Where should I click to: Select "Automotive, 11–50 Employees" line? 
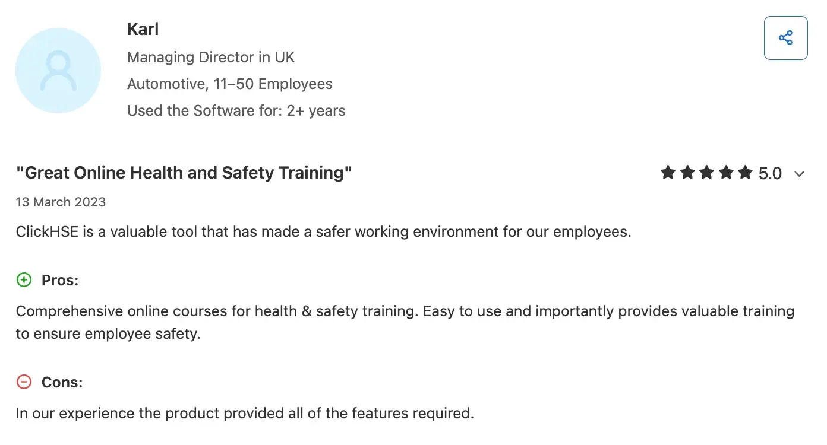click(x=230, y=84)
